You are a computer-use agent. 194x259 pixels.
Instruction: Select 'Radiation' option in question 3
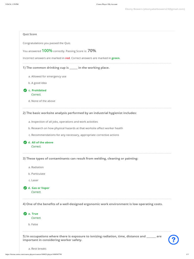36,167
